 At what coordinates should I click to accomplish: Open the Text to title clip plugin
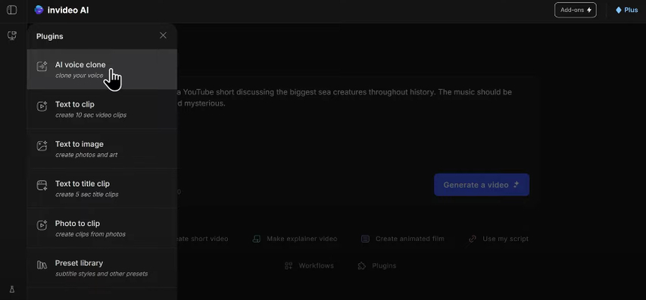pyautogui.click(x=102, y=188)
